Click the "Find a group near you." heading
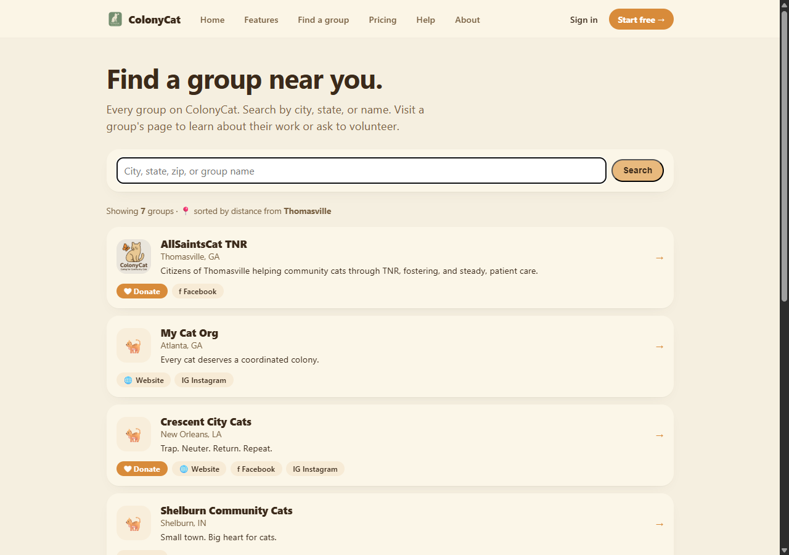The width and height of the screenshot is (789, 555). pyautogui.click(x=245, y=80)
